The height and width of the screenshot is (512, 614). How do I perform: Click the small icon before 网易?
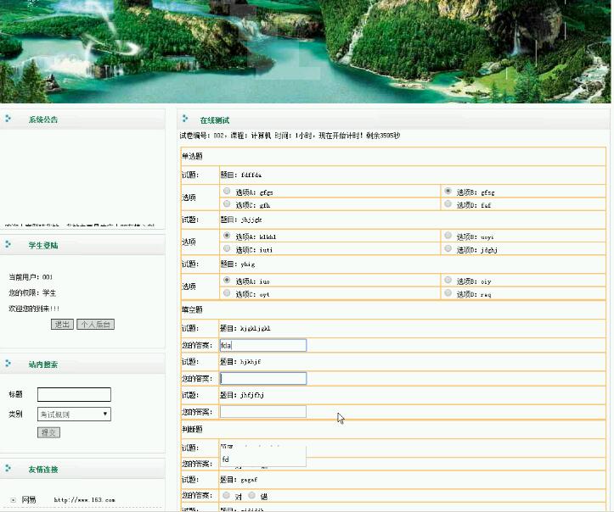coord(13,500)
